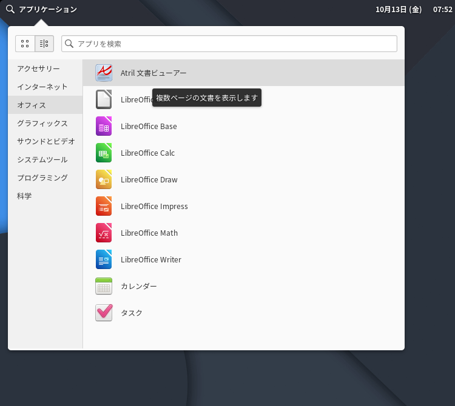Click the LibreOffice Draw label

[149, 180]
